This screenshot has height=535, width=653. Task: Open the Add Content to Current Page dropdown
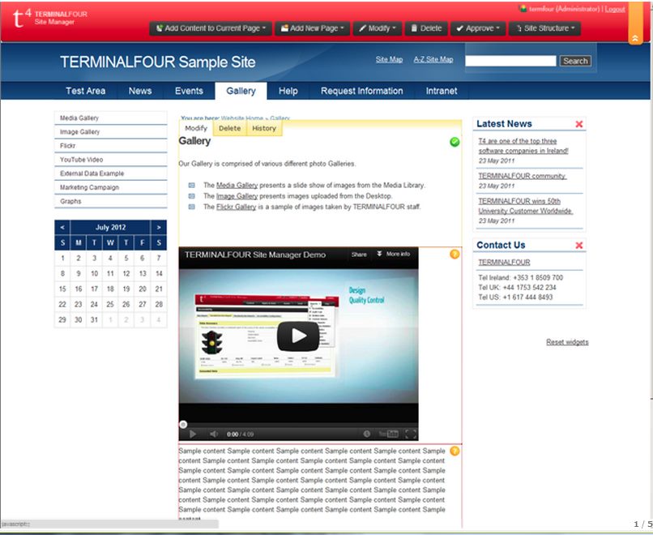209,28
